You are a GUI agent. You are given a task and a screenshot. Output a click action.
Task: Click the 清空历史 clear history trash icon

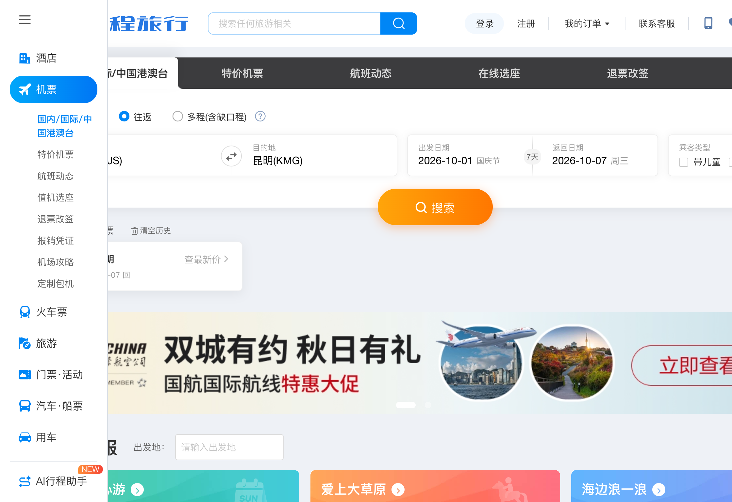point(134,231)
